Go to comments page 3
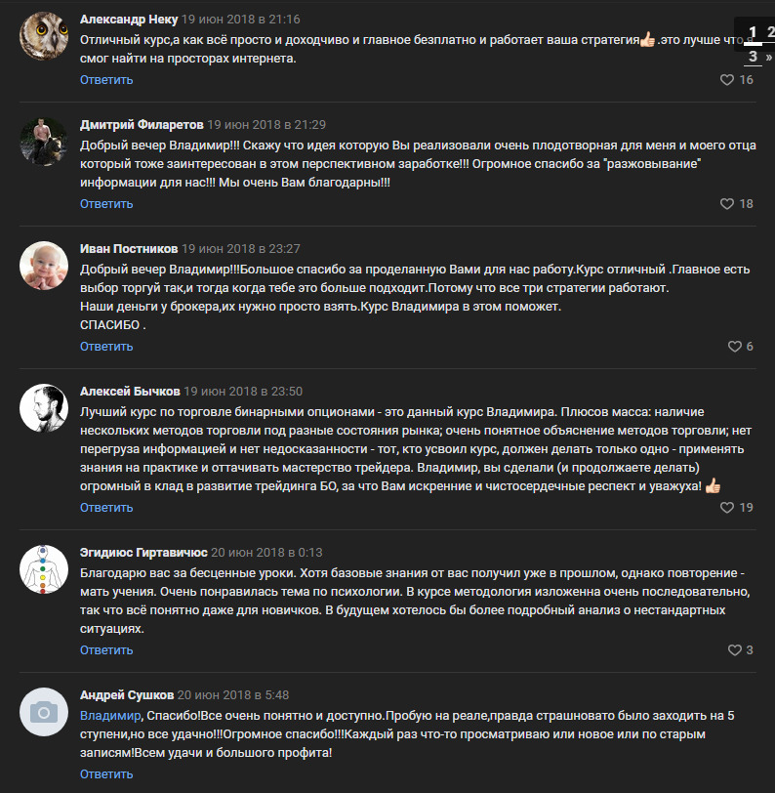Image resolution: width=775 pixels, height=793 pixels. (x=753, y=57)
